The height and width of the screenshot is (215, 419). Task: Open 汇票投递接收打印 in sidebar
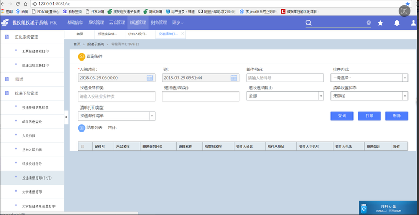tap(35, 51)
